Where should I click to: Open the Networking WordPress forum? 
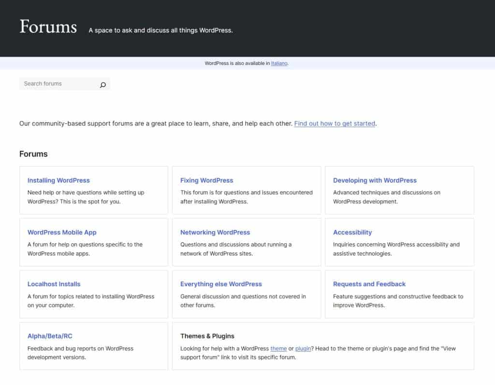(x=215, y=232)
